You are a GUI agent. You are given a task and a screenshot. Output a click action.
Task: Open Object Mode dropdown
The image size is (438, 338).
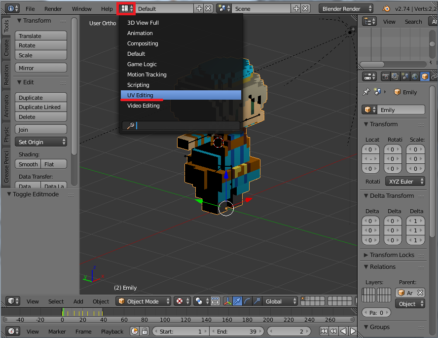tap(143, 301)
